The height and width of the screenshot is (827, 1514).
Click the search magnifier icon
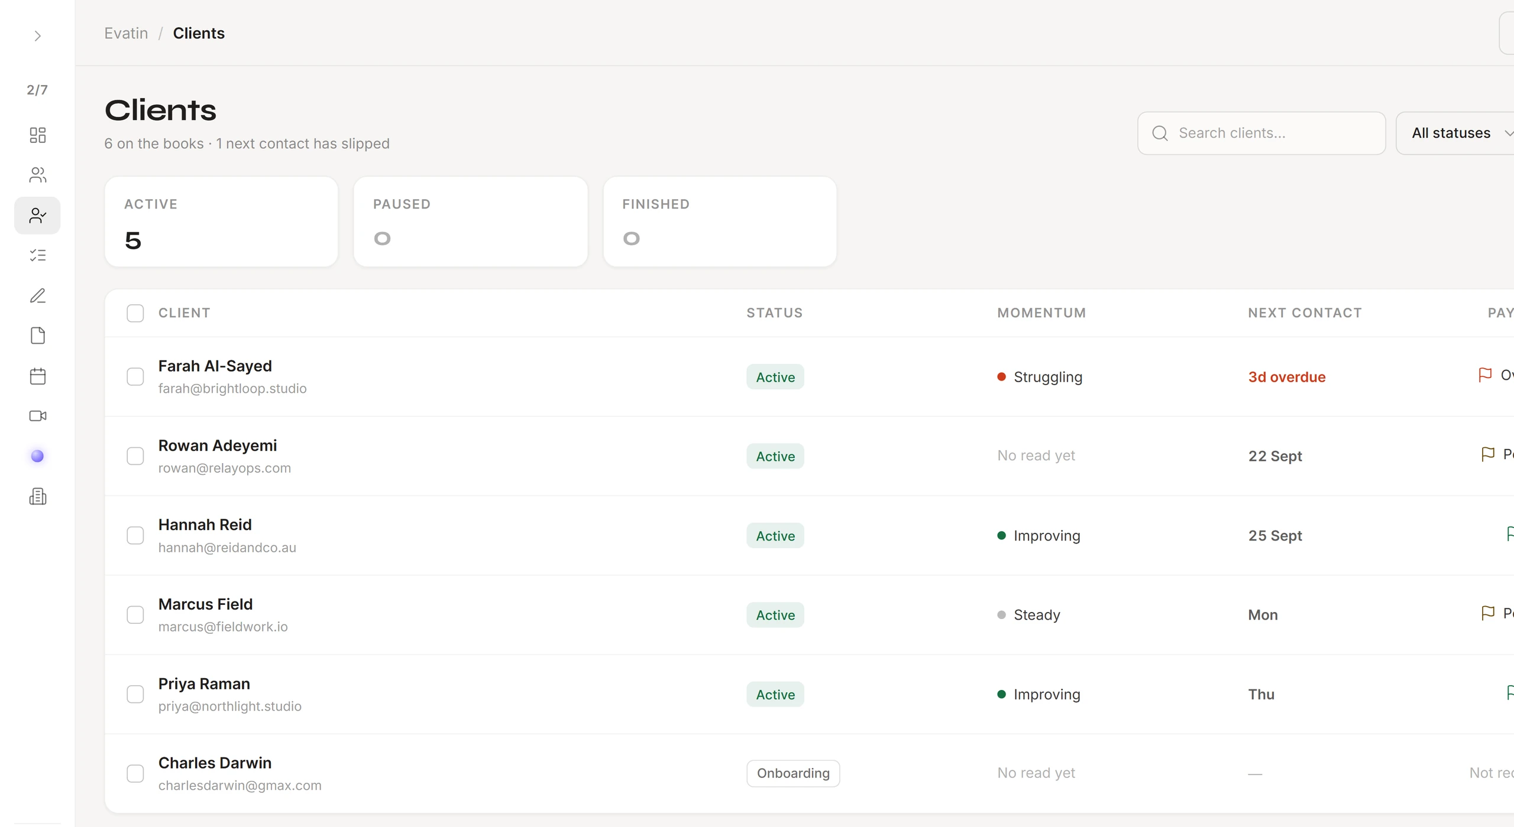(1160, 133)
